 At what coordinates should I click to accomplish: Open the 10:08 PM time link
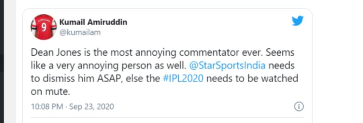[x=47, y=107]
